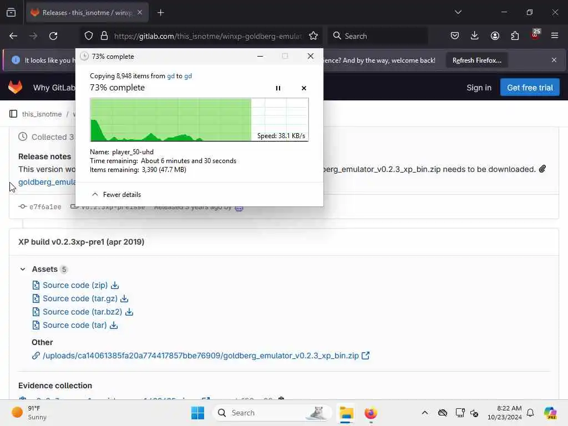Click the Firefox search box
This screenshot has height=426, width=568.
coord(378,36)
